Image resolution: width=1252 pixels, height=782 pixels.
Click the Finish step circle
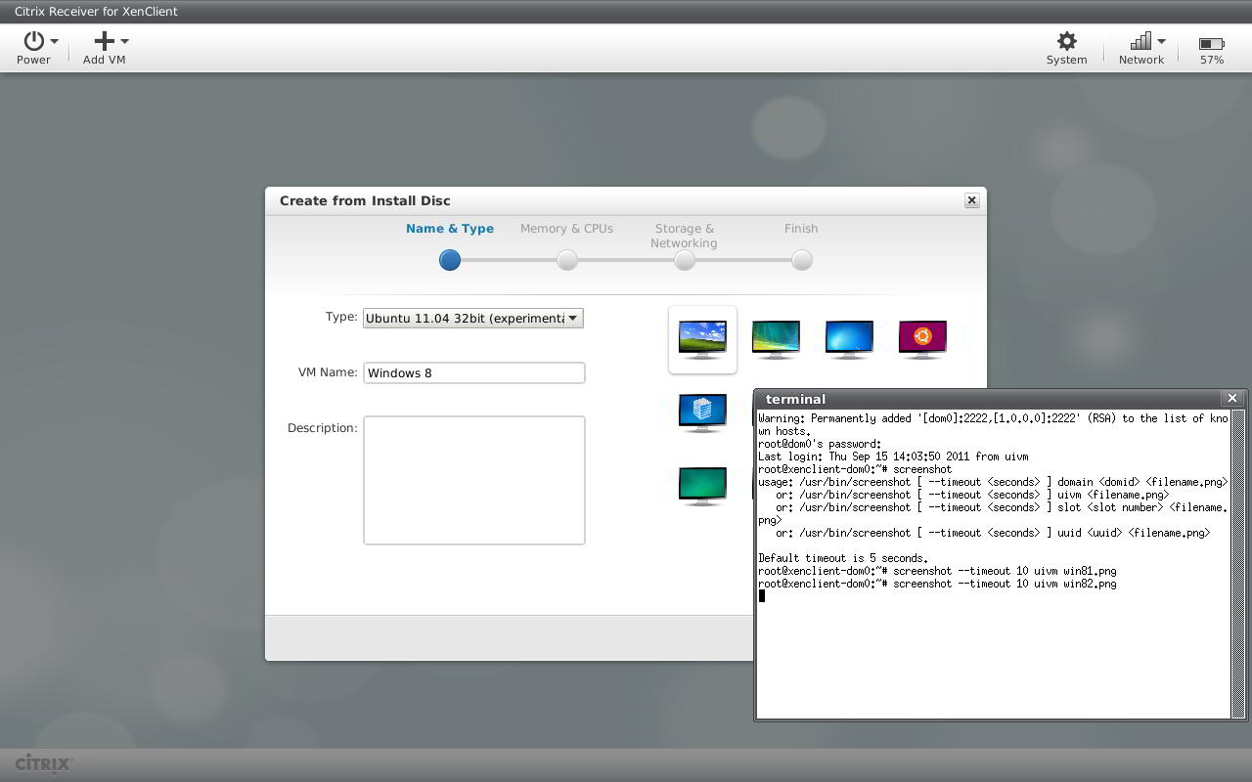coord(802,260)
